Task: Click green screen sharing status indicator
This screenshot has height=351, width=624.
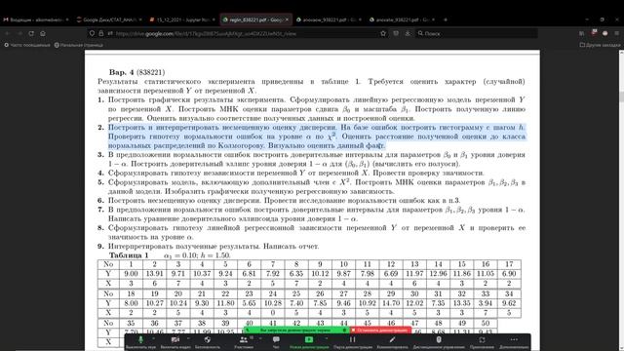Action: click(296, 331)
